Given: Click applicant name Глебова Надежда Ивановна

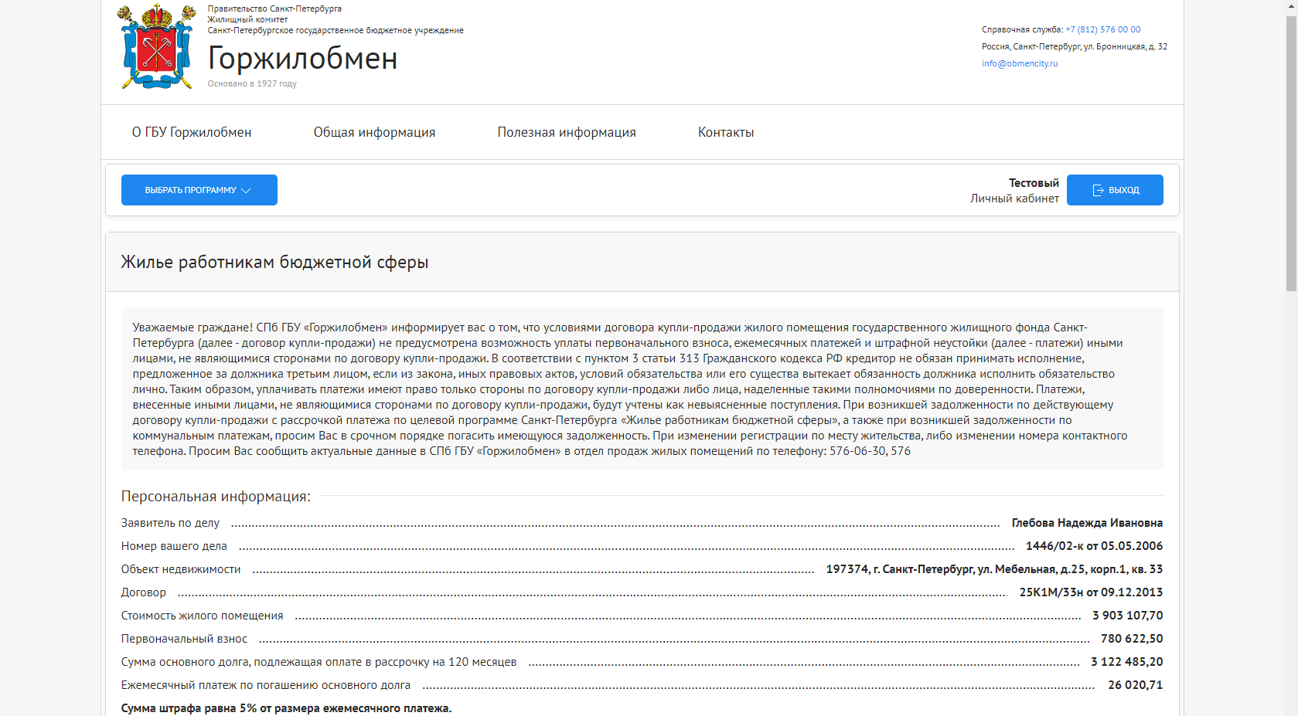Looking at the screenshot, I should (1086, 523).
